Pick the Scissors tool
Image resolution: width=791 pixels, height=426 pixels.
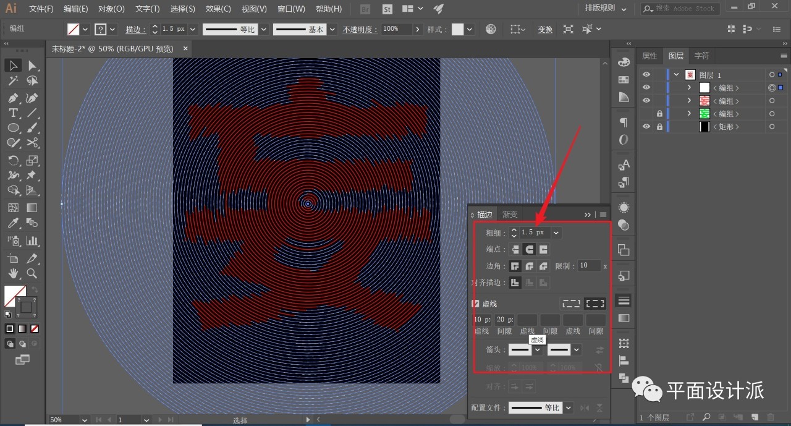pos(32,143)
